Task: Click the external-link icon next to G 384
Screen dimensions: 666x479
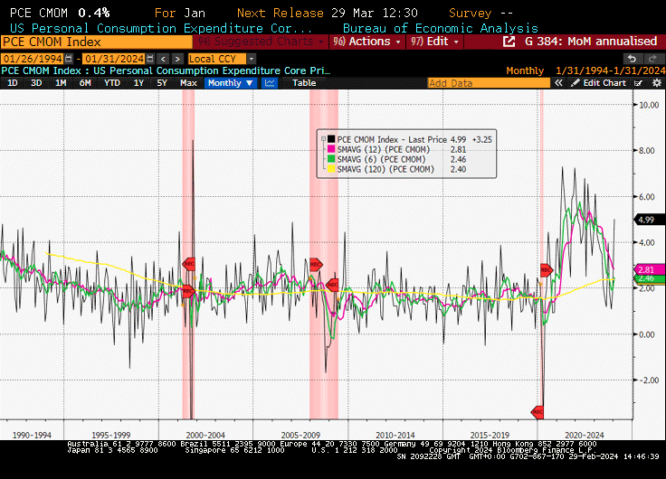Action: coord(511,42)
